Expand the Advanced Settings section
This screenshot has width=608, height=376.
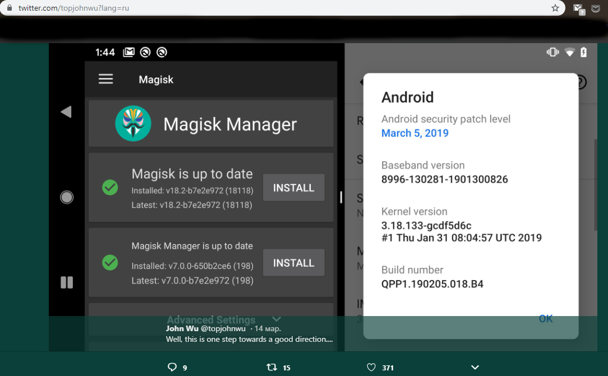(223, 319)
